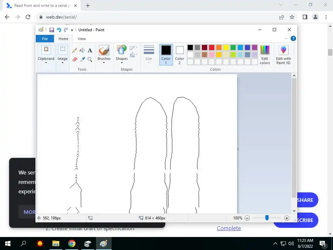Image resolution: width=333 pixels, height=250 pixels.
Task: Open File Explorer from taskbar
Action: 56,243
